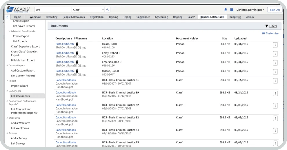Open the Housing tab
This screenshot has height=150, width=287.
(178, 17)
